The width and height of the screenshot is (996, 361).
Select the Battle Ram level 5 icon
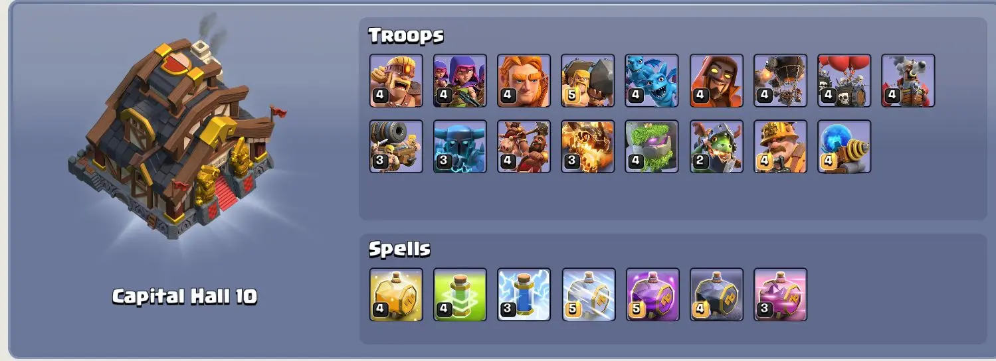(587, 81)
